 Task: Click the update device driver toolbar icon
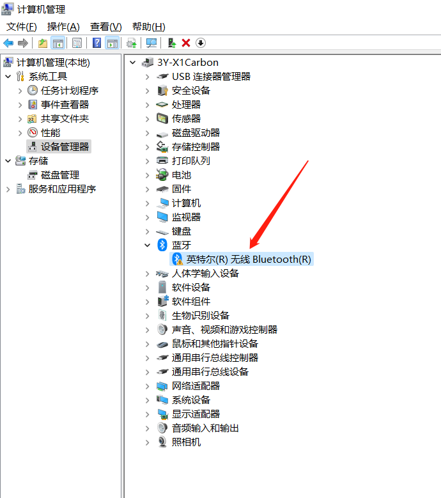132,43
